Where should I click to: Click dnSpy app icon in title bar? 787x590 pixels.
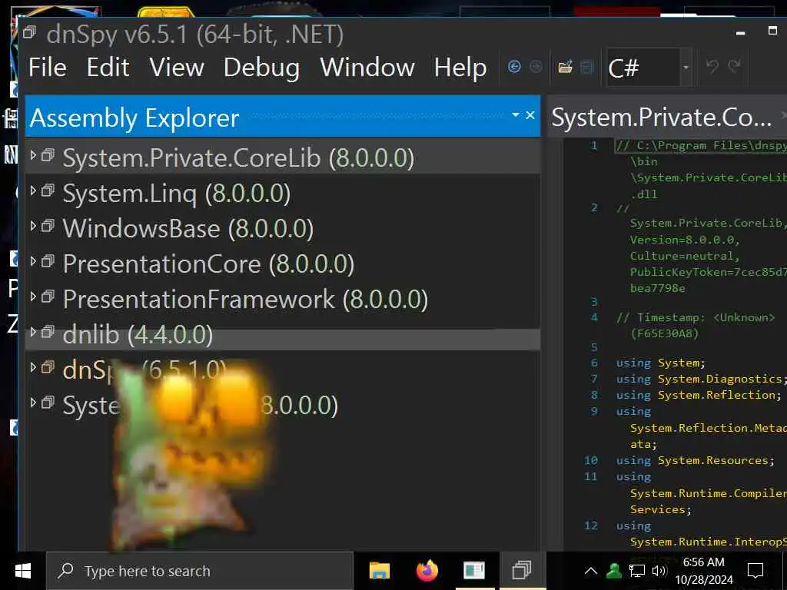pyautogui.click(x=30, y=32)
